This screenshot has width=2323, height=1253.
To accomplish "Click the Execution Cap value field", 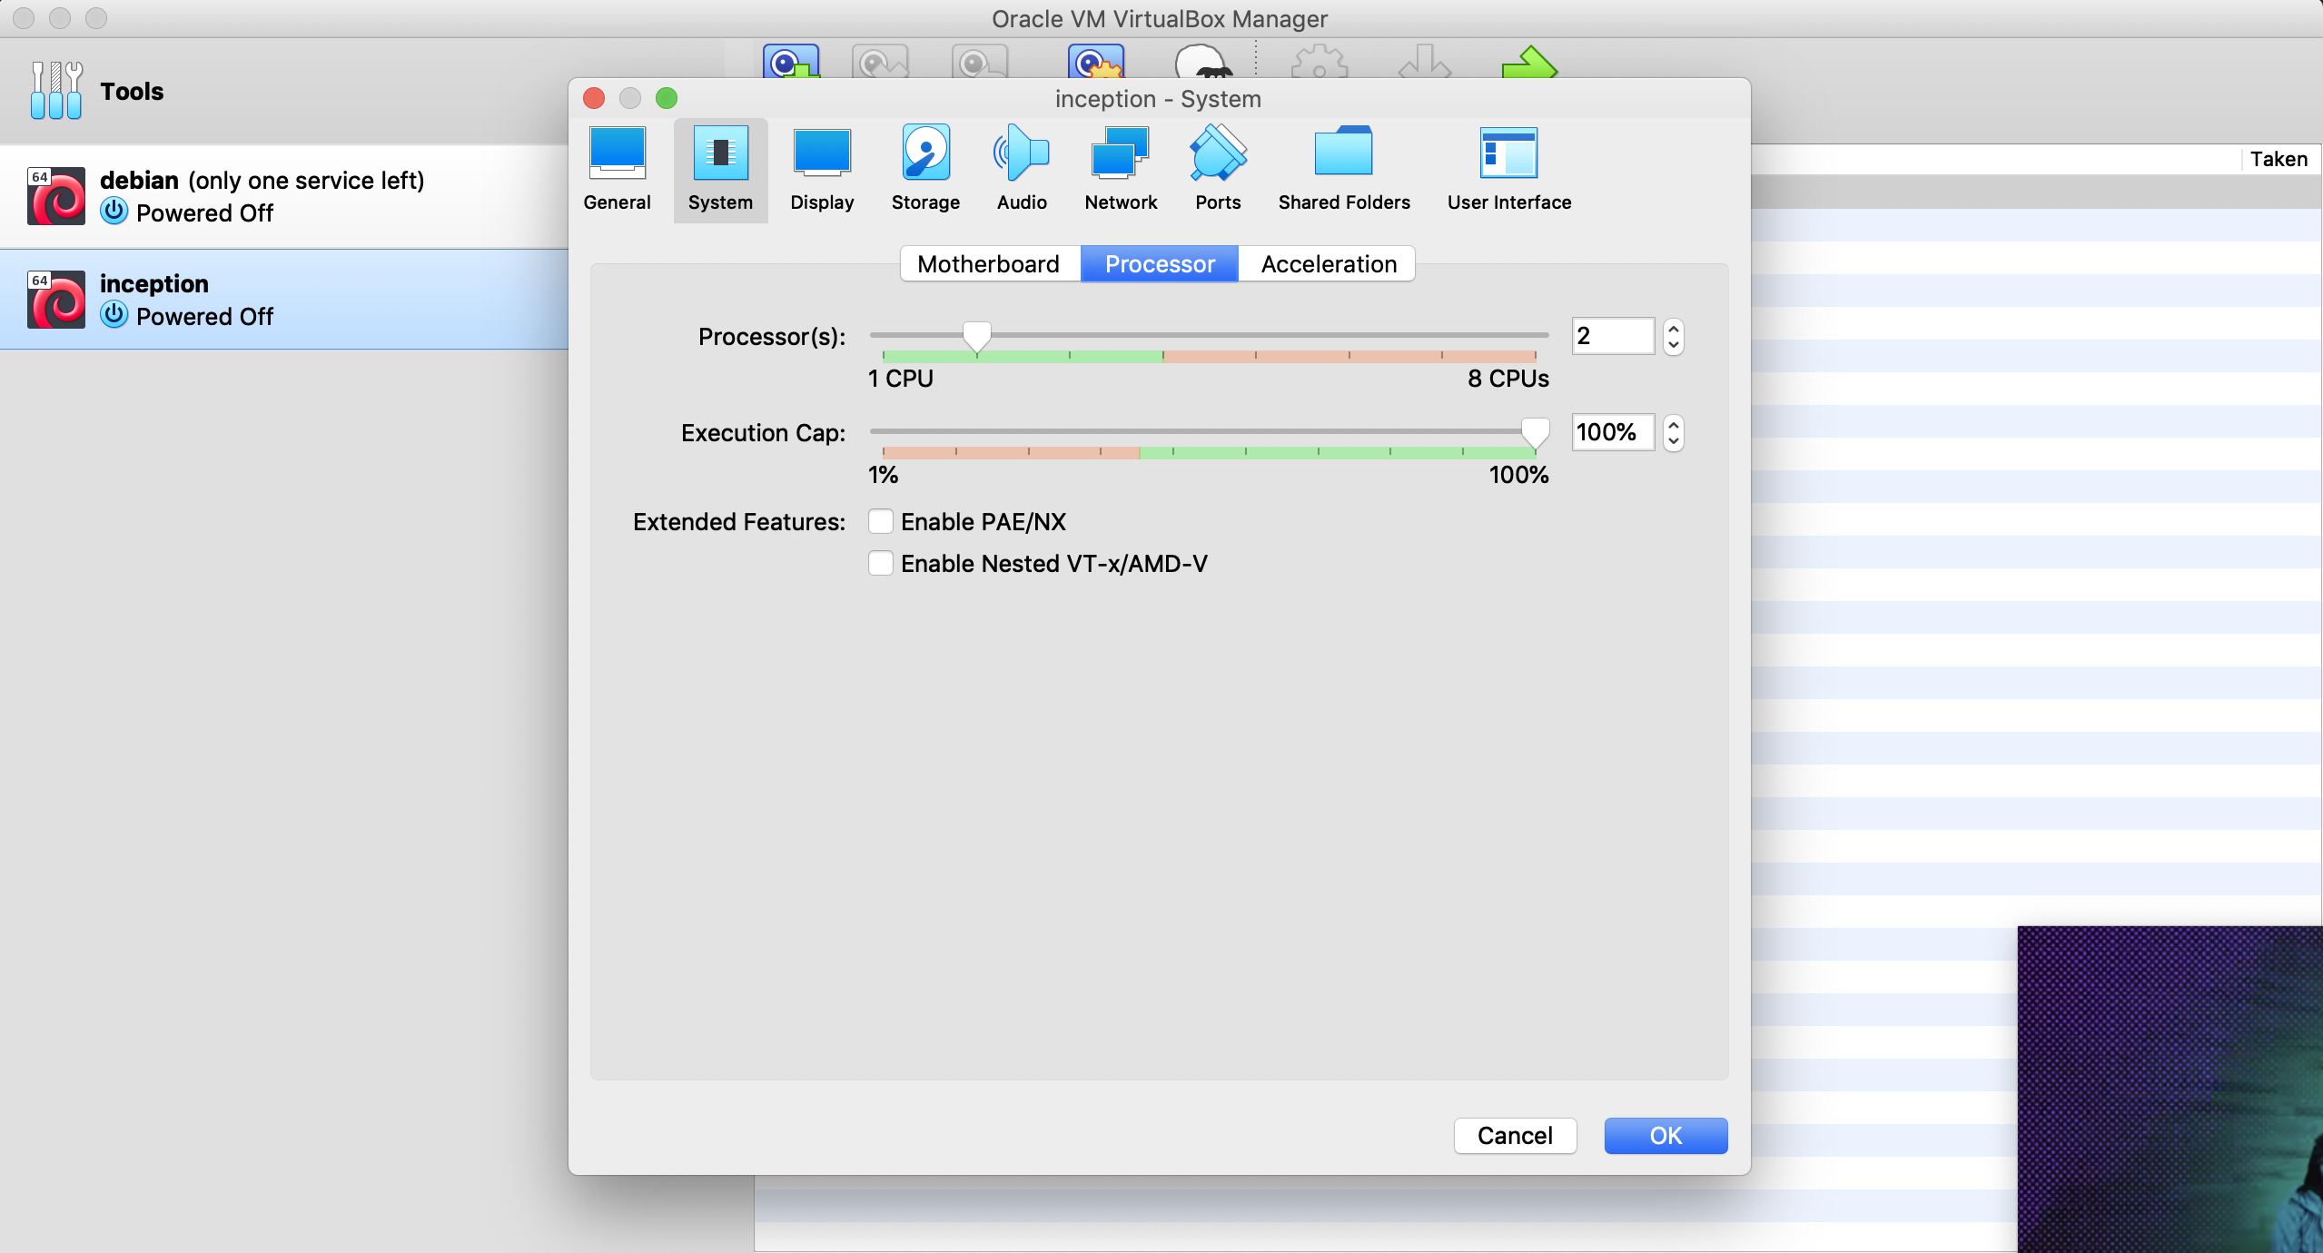I will 1612,432.
